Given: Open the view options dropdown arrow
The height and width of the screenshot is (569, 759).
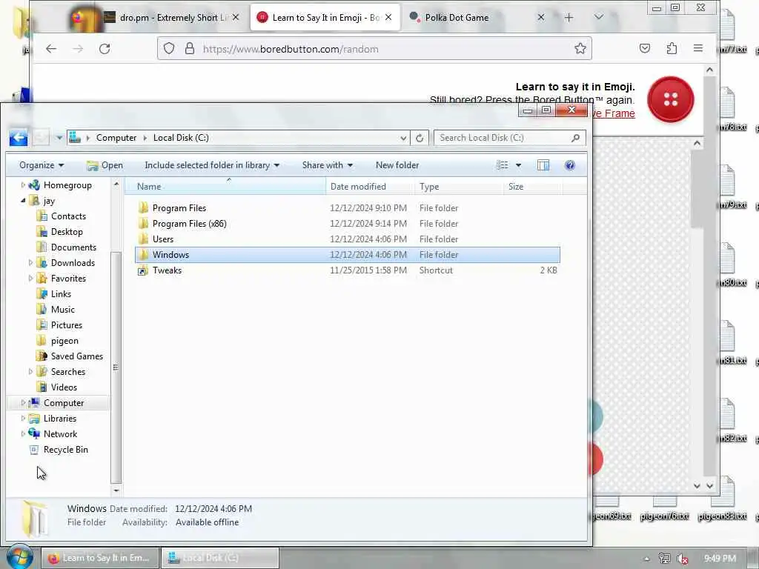Looking at the screenshot, I should click(518, 165).
